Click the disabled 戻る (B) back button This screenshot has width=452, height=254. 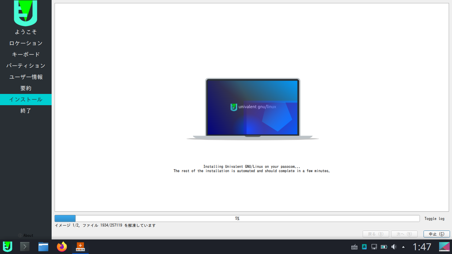376,234
